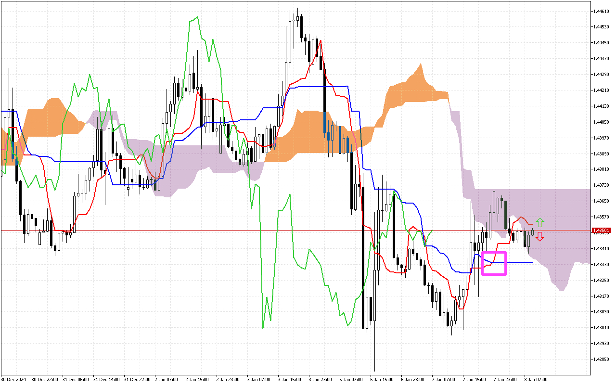
Task: Pick the 1.43250 price scale value
Action: [602, 280]
